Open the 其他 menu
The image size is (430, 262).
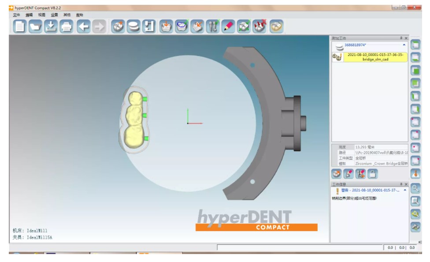pos(67,15)
